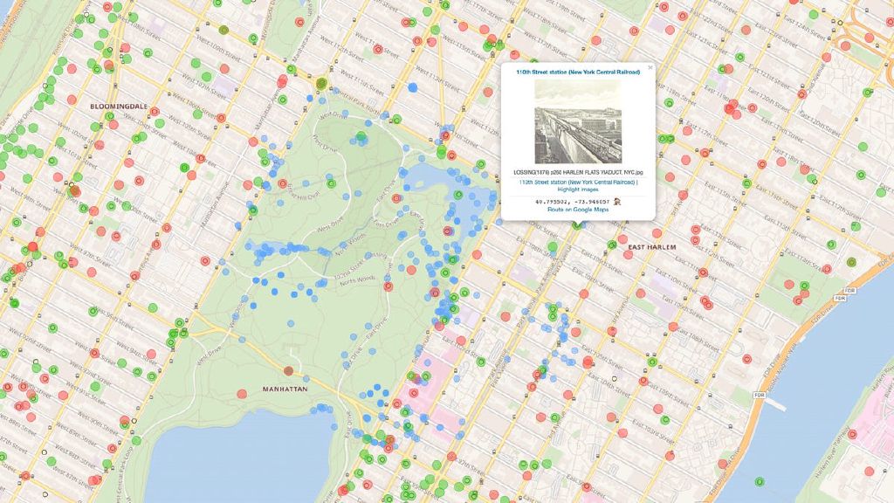The image size is (894, 503).
Task: Click the Highlight images link
Action: (578, 189)
